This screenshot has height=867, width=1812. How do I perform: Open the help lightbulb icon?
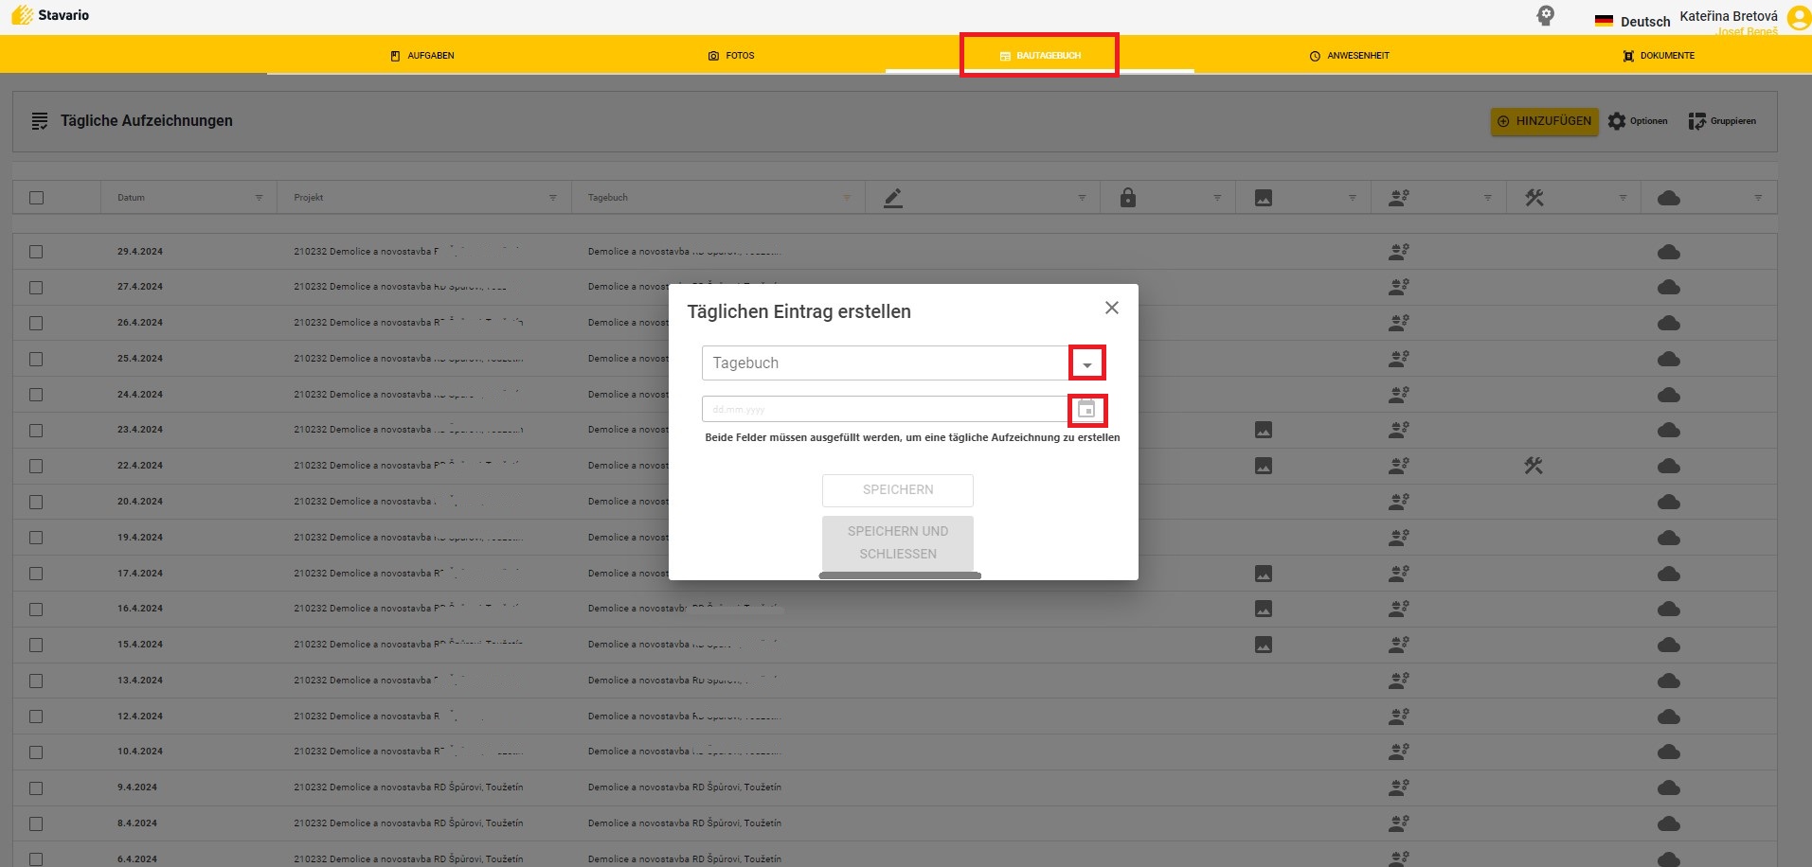[1545, 16]
